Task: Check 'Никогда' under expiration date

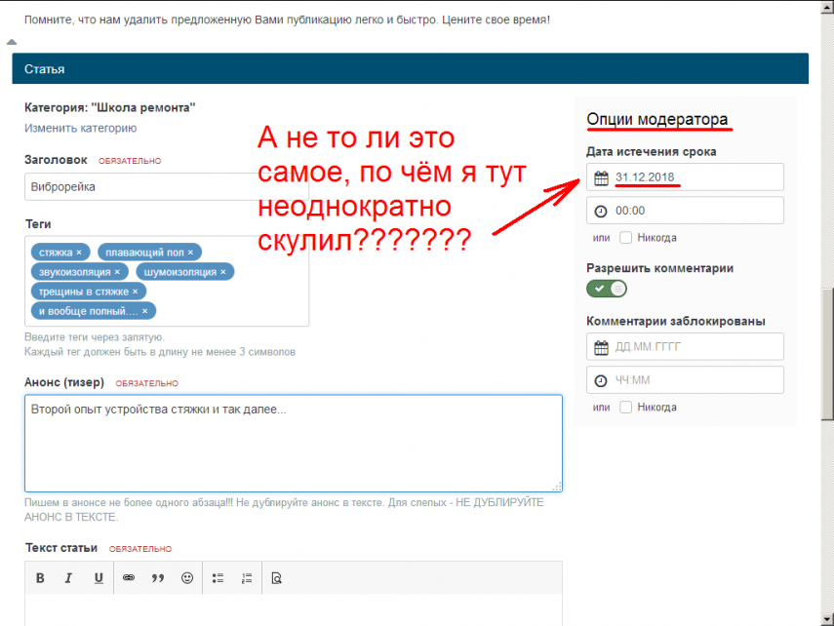Action: pos(626,238)
